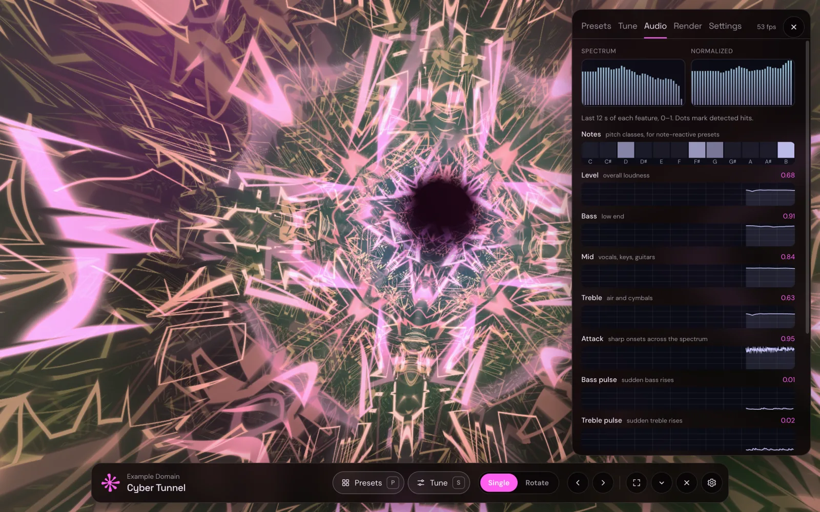Viewport: 820px width, 512px height.
Task: Open the Tune button in bottom bar
Action: (x=439, y=483)
